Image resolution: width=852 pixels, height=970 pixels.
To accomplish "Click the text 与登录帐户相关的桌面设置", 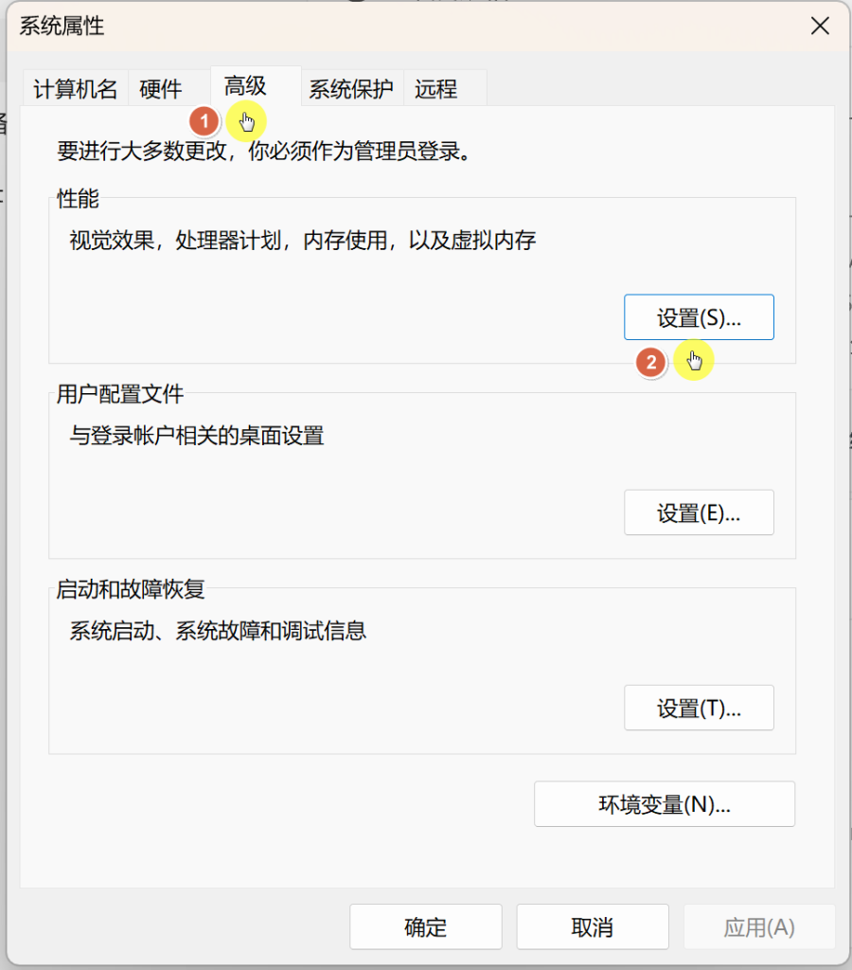I will (x=197, y=436).
